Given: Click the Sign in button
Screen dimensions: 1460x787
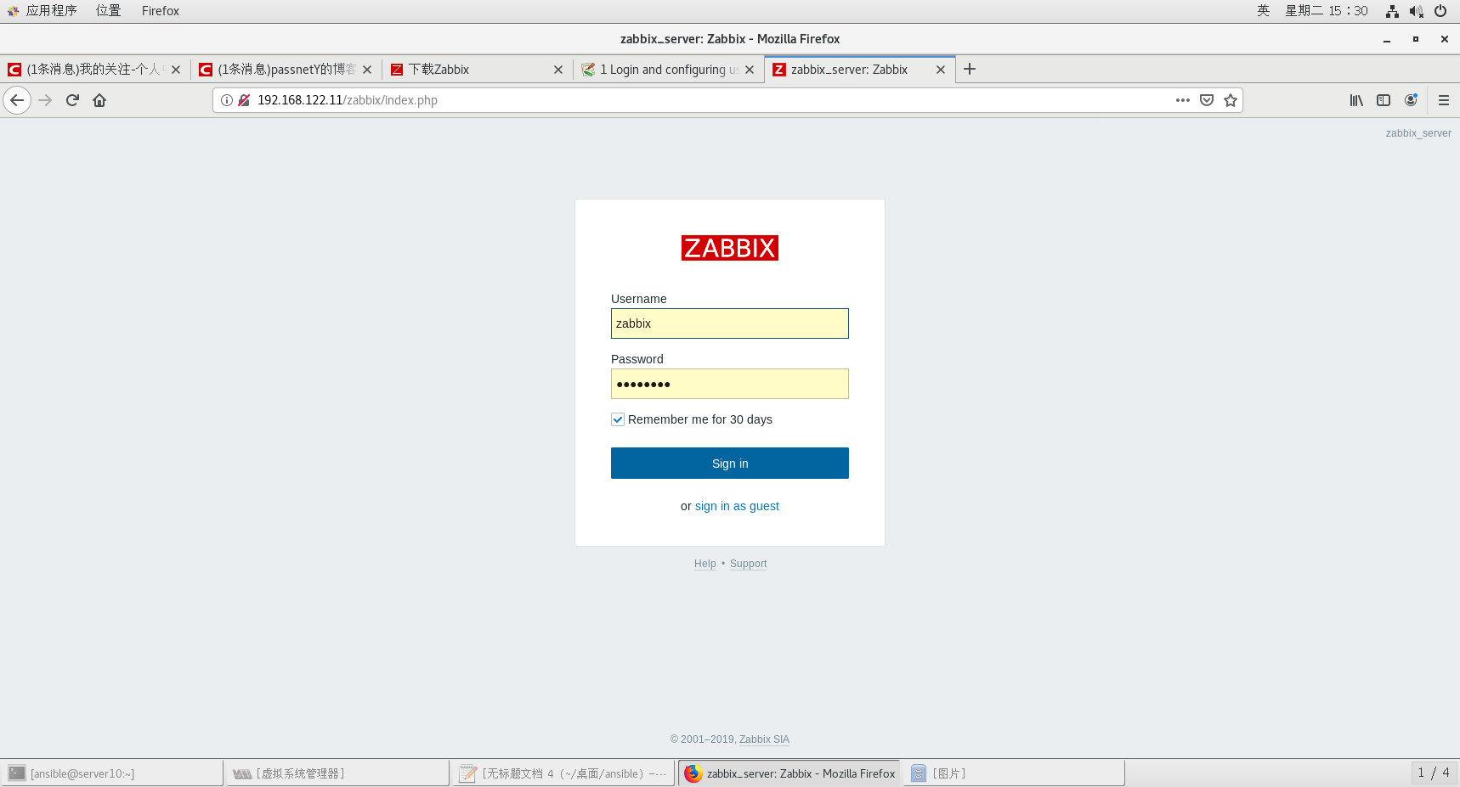Looking at the screenshot, I should [730, 464].
